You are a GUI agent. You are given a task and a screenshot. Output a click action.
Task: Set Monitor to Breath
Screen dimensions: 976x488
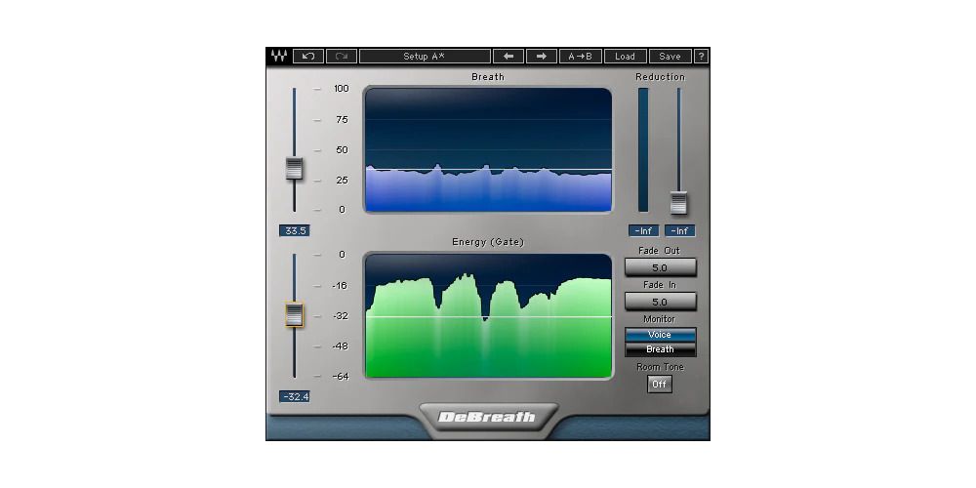(x=660, y=349)
